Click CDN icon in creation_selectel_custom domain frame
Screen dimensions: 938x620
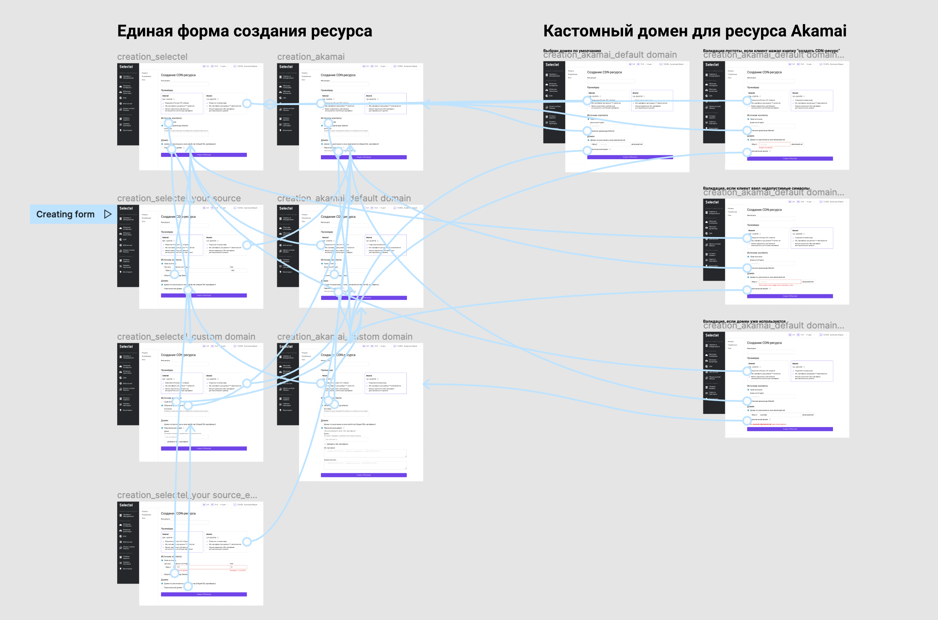[120, 378]
